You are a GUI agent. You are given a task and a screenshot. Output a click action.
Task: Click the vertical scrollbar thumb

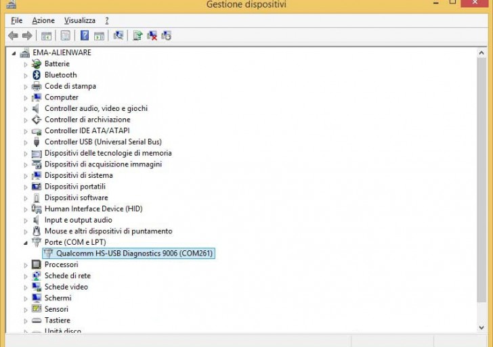point(481,180)
